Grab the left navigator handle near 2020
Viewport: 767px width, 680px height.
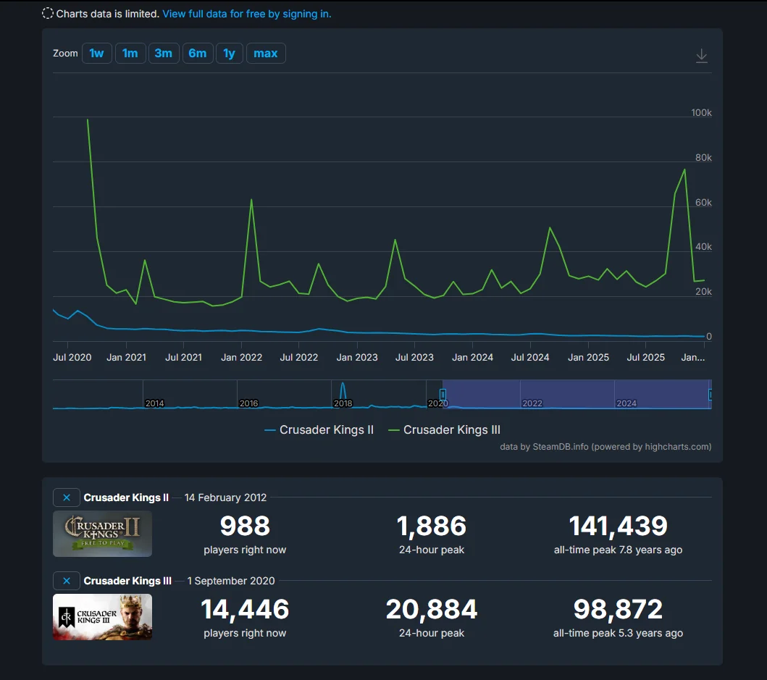(443, 394)
